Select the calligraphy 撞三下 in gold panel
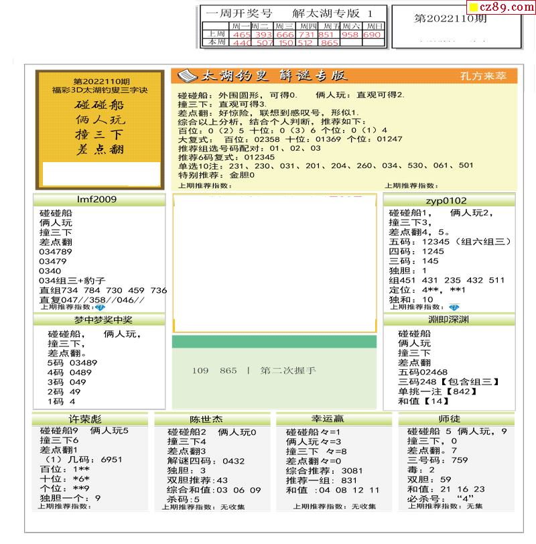536x544 pixels. [99, 135]
